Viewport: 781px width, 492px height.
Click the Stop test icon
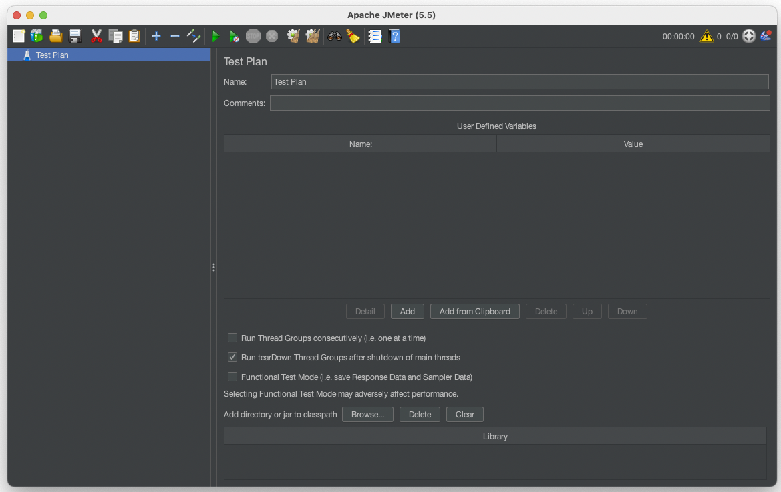click(x=253, y=36)
